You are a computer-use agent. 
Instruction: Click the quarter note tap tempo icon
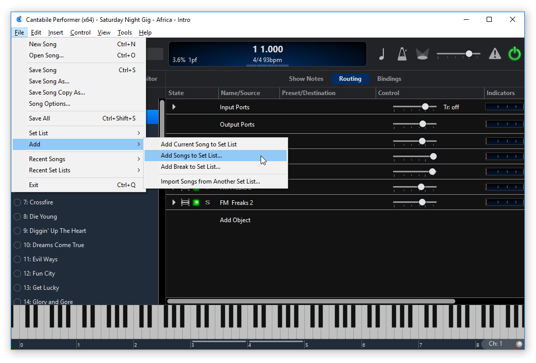tap(382, 54)
